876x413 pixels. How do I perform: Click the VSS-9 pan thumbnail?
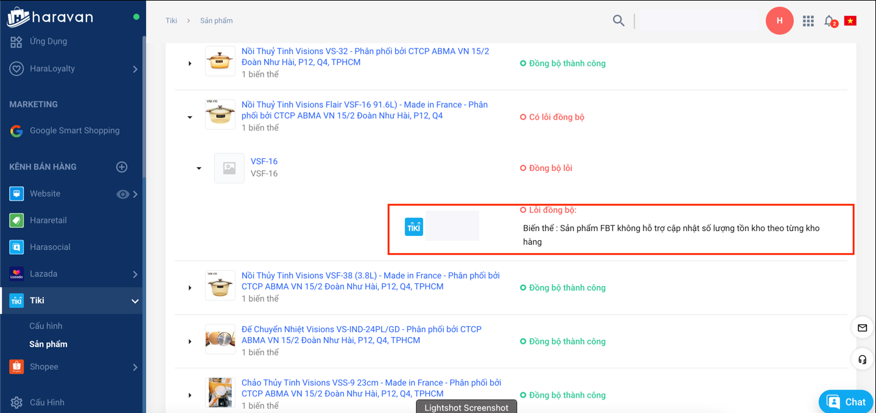(220, 392)
